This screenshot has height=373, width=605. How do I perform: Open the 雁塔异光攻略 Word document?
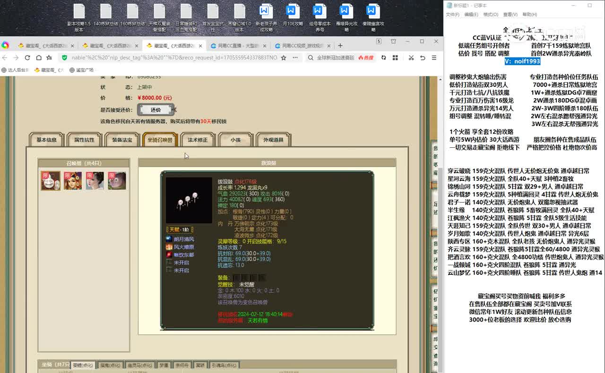click(x=346, y=18)
